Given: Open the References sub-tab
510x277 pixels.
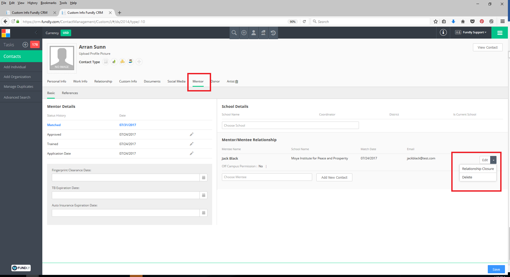Looking at the screenshot, I should pyautogui.click(x=70, y=93).
